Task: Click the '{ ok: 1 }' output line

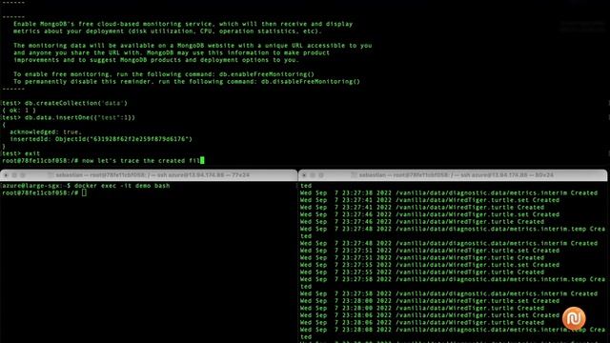Action: [19, 111]
